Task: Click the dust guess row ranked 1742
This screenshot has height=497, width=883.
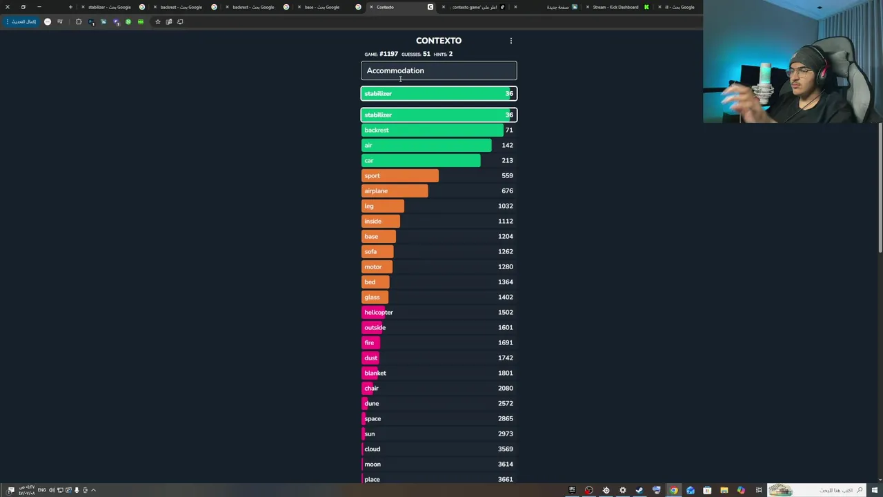Action: 439,358
